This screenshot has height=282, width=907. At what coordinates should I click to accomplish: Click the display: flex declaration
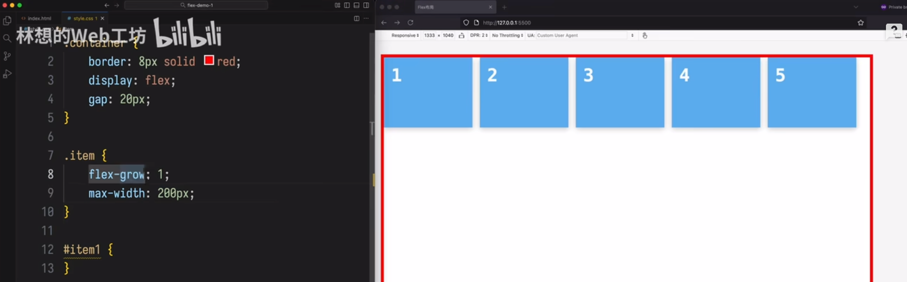click(x=132, y=80)
